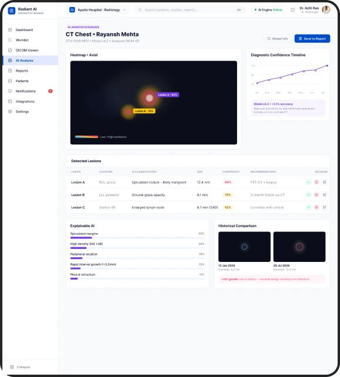Reject Lesion B with red icon
The width and height of the screenshot is (340, 377).
tap(316, 195)
